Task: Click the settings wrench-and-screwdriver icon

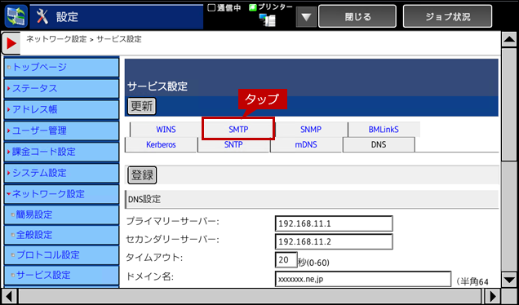Action: pos(42,16)
